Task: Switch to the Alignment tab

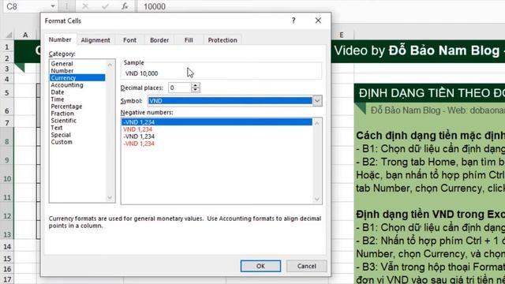Action: tap(95, 40)
